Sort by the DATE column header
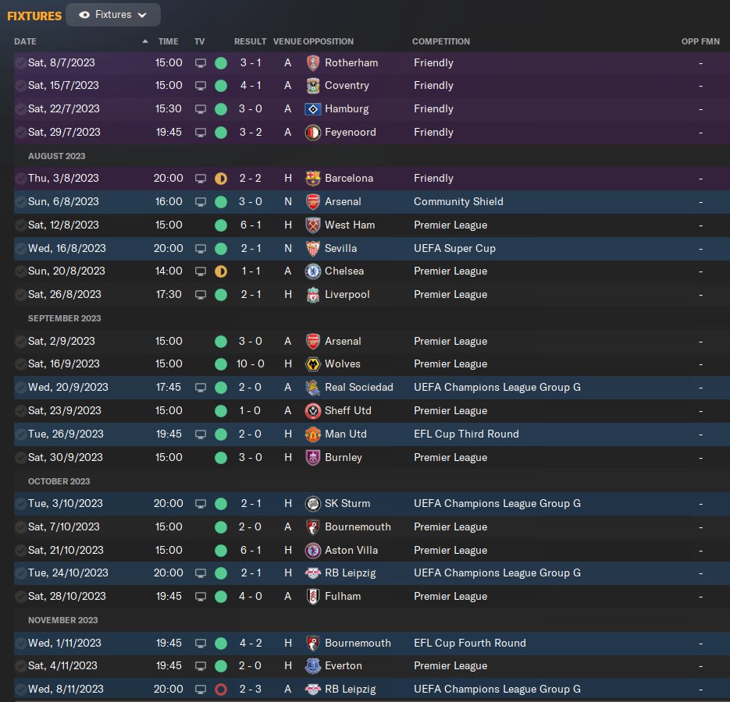Screen dimensions: 730x702 [x=25, y=41]
